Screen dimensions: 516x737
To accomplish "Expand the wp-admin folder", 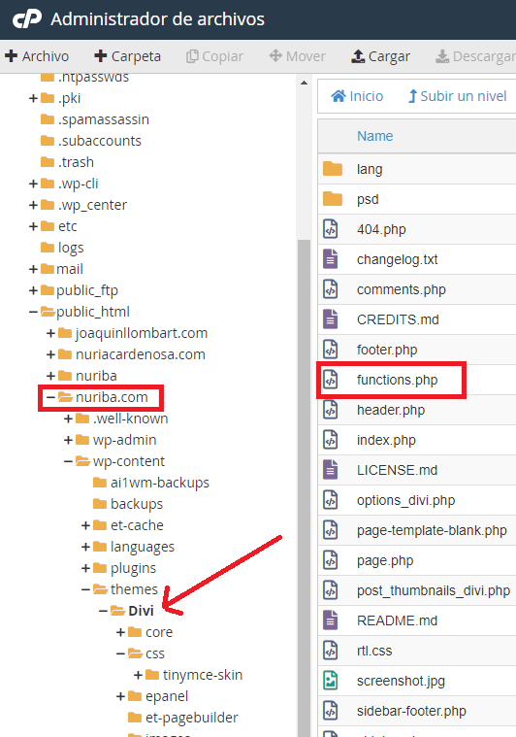I will [68, 440].
